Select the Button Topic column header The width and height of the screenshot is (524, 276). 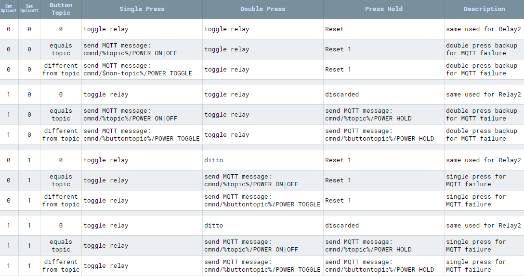point(61,9)
